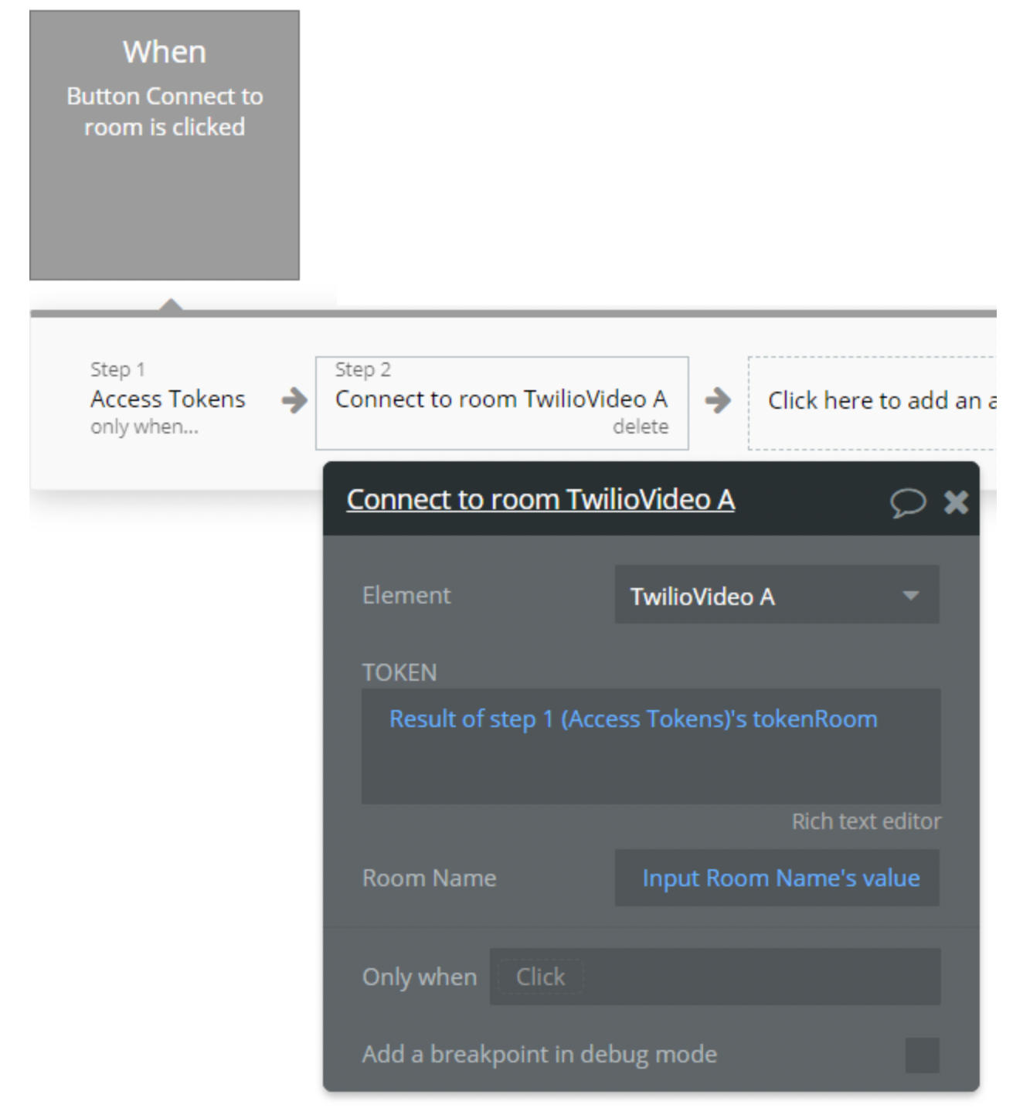Viewport: 1023px width, 1108px height.
Task: Click the panel title Connect to room TwilioVideo A
Action: click(x=540, y=500)
